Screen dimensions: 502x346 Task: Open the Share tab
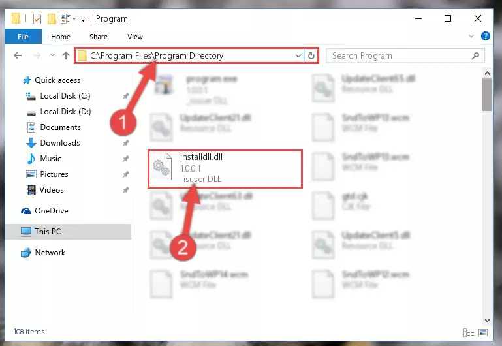(x=99, y=37)
